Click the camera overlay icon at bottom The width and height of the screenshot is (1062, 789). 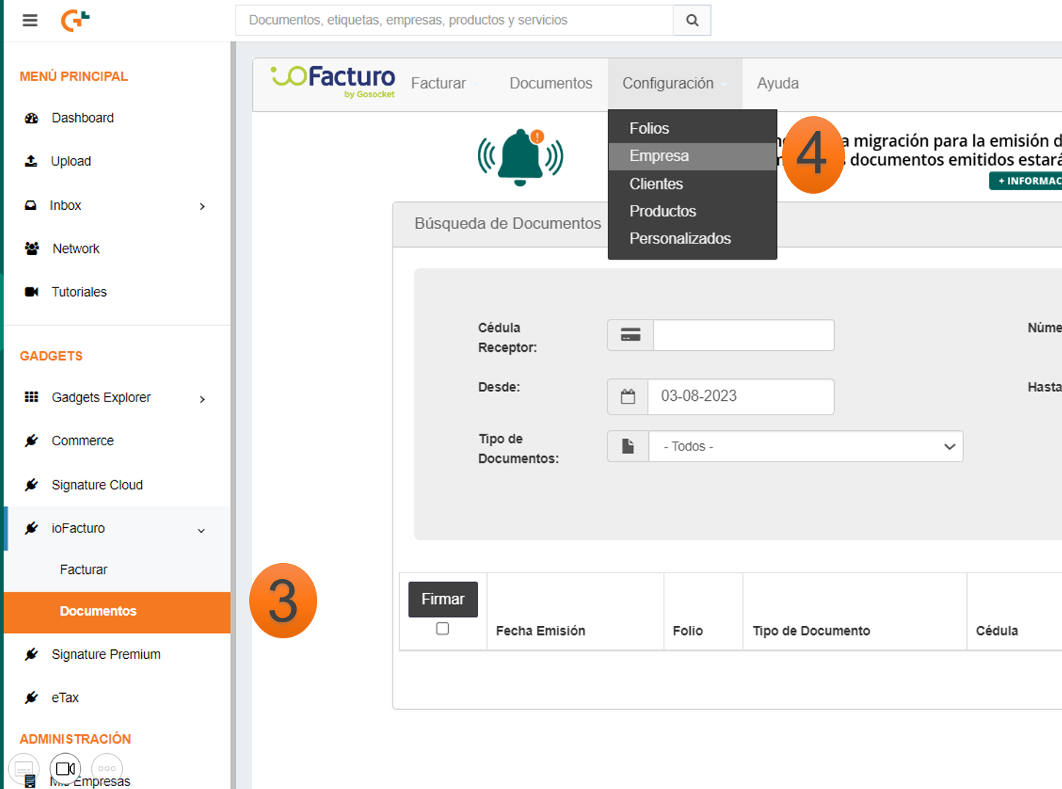(x=65, y=769)
